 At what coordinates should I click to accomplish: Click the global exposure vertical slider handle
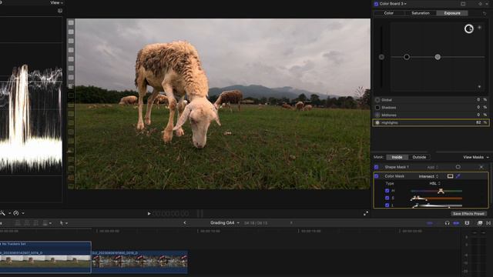pyautogui.click(x=381, y=57)
